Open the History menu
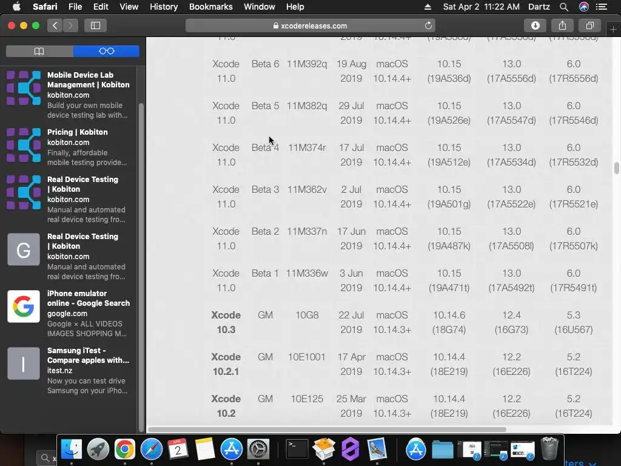The width and height of the screenshot is (621, 466). point(164,7)
